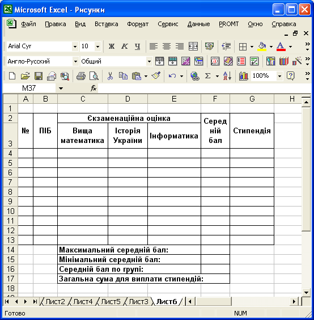
Task: Apply Borders button
Action: click(x=243, y=47)
